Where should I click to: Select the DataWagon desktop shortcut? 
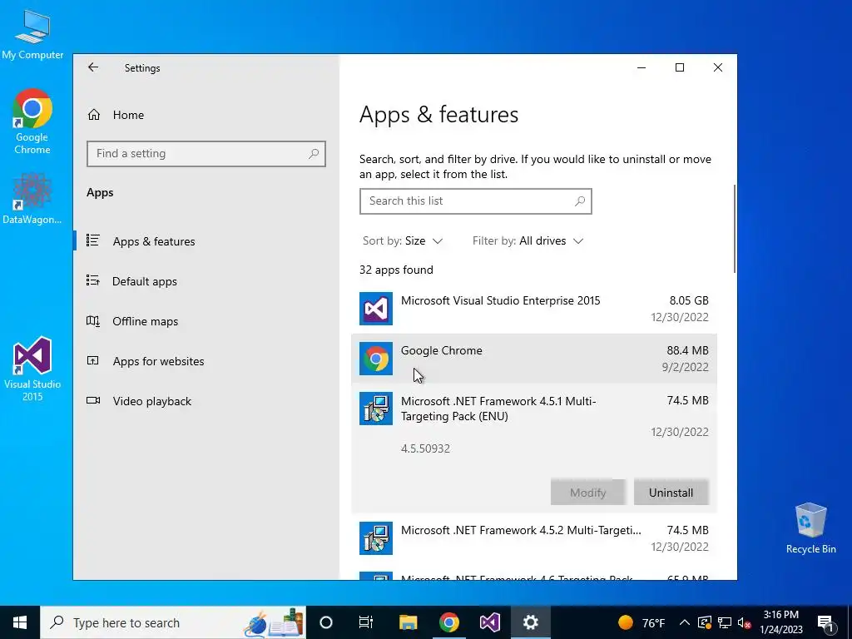coord(32,198)
